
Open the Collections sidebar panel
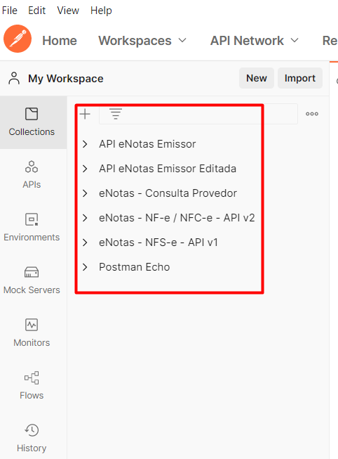click(x=32, y=122)
